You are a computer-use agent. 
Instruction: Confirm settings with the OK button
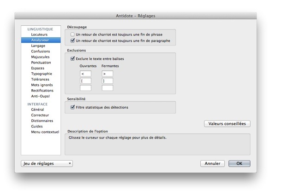[x=239, y=163]
